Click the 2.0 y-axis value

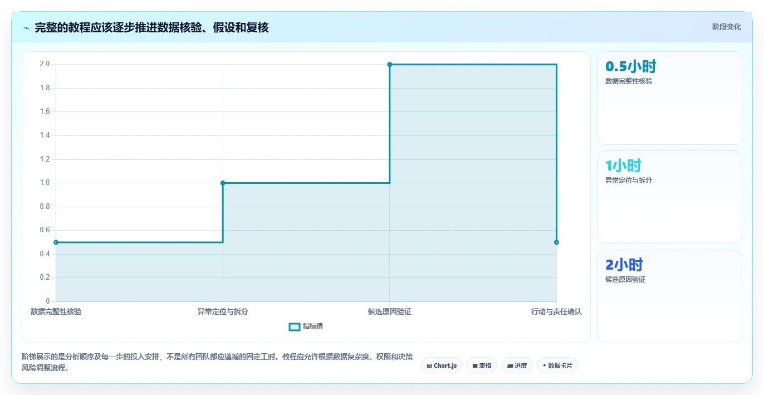coord(45,64)
